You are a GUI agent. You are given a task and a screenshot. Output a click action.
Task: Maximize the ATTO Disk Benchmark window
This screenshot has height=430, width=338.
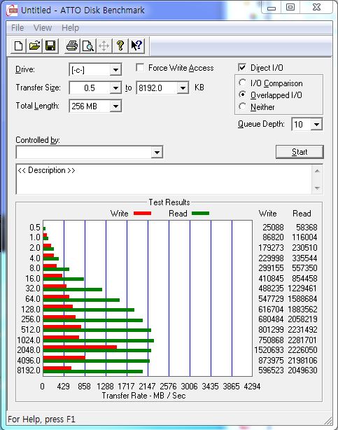pyautogui.click(x=290, y=7)
